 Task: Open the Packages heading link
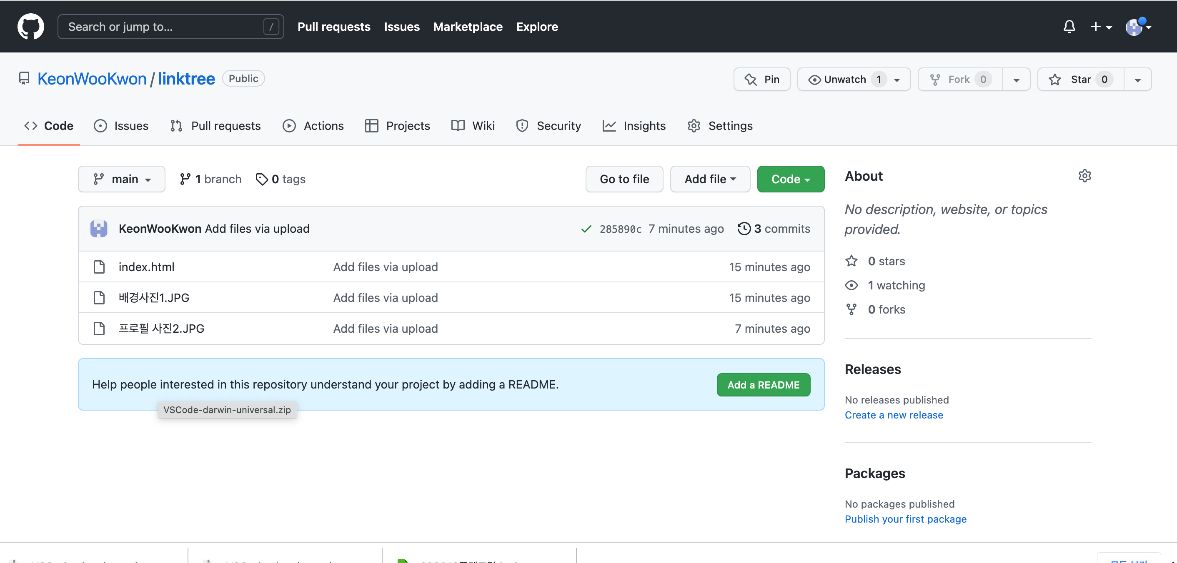tap(874, 473)
